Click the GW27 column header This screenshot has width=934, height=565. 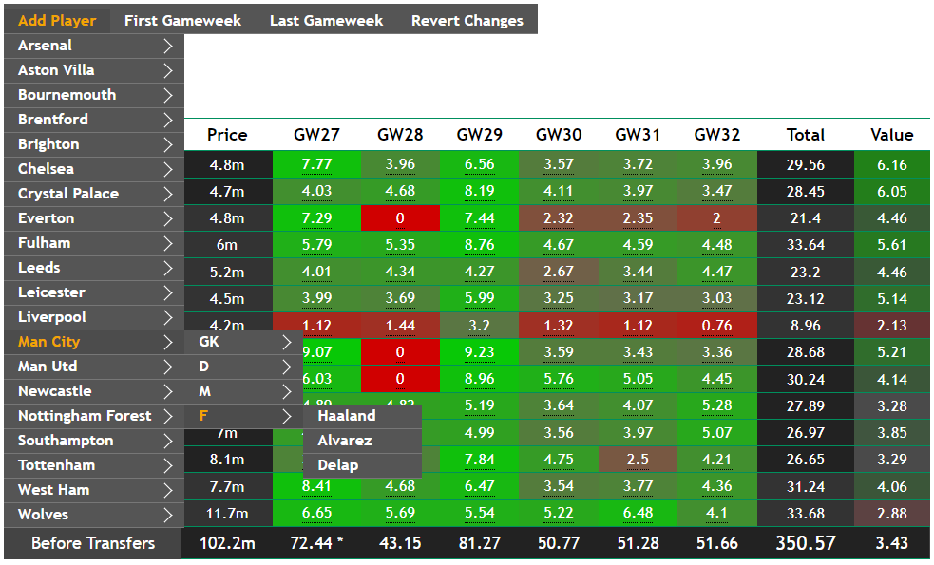[x=317, y=135]
